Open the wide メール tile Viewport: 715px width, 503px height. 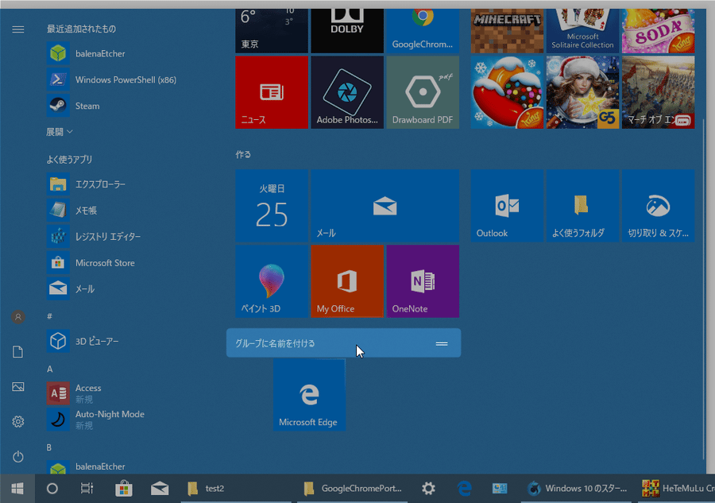385,206
